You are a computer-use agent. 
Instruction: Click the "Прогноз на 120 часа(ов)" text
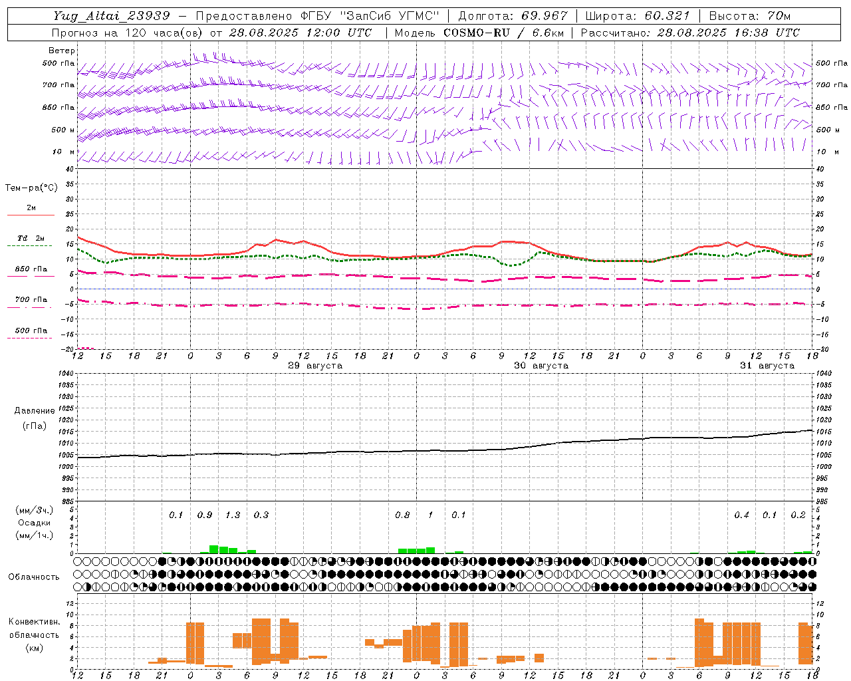(127, 33)
